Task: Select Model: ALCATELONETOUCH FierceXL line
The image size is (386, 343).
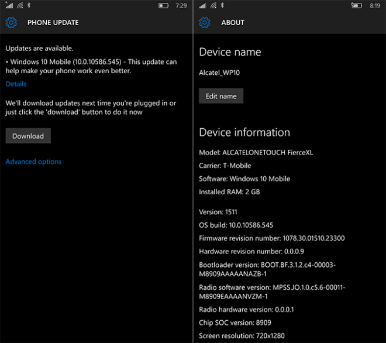Action: click(256, 153)
